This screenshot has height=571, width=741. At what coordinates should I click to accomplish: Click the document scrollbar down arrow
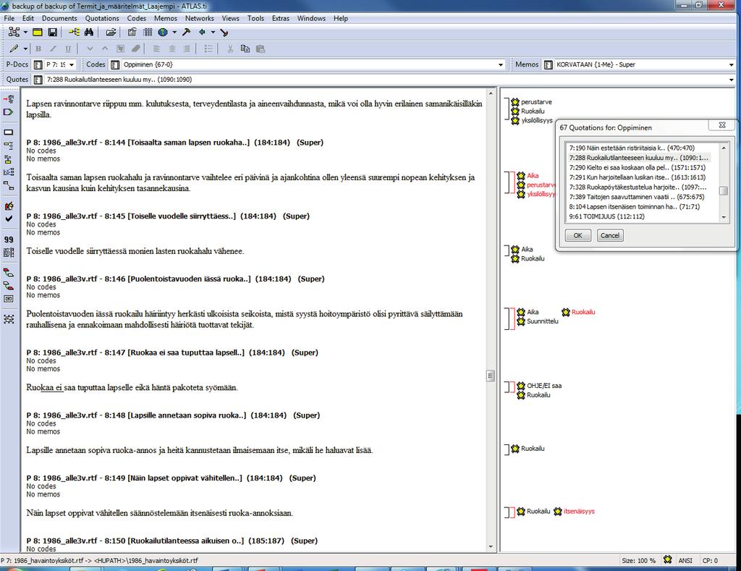coord(491,547)
